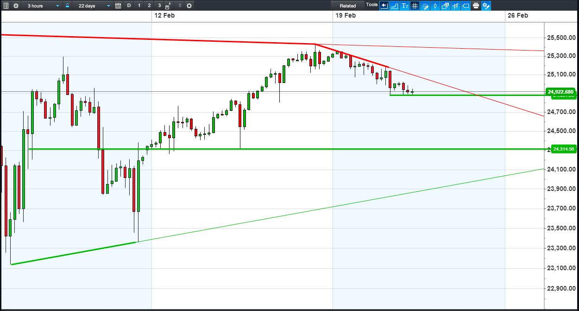Select the back-arrow cursor tool

(384, 6)
